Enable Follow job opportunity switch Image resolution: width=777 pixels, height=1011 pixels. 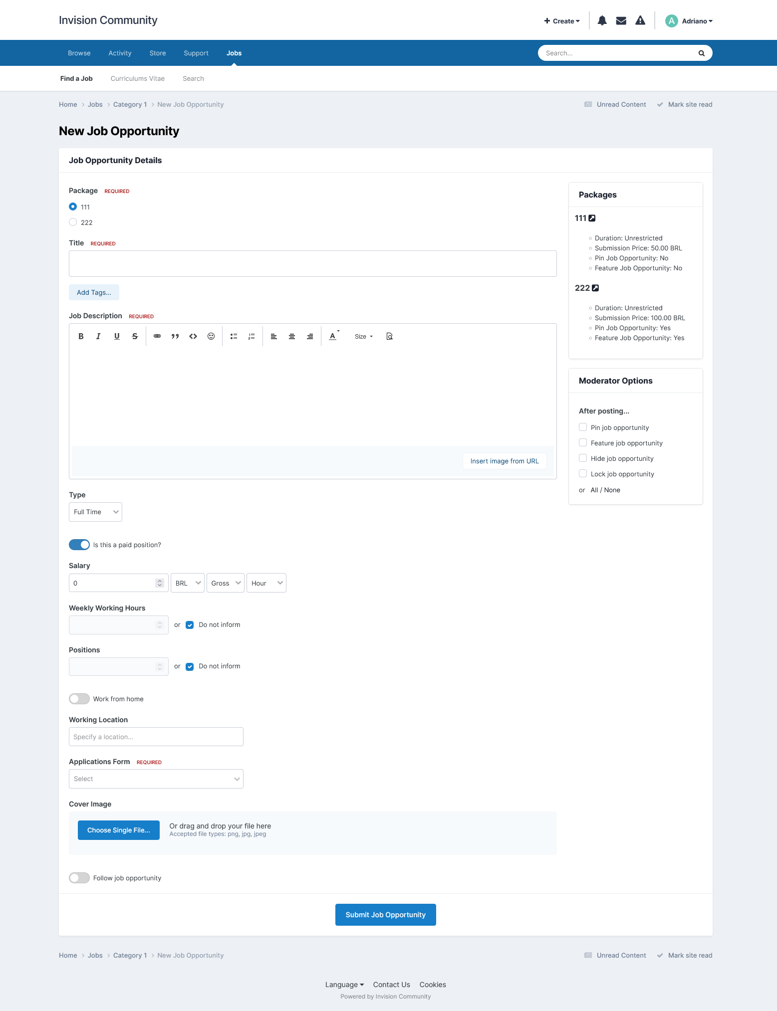pyautogui.click(x=79, y=878)
